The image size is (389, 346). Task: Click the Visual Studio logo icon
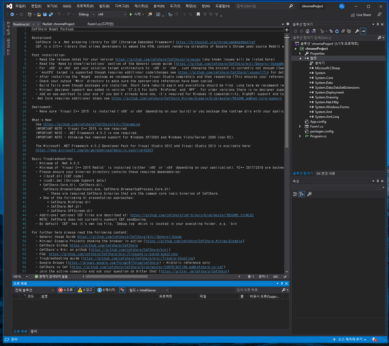tap(9, 6)
